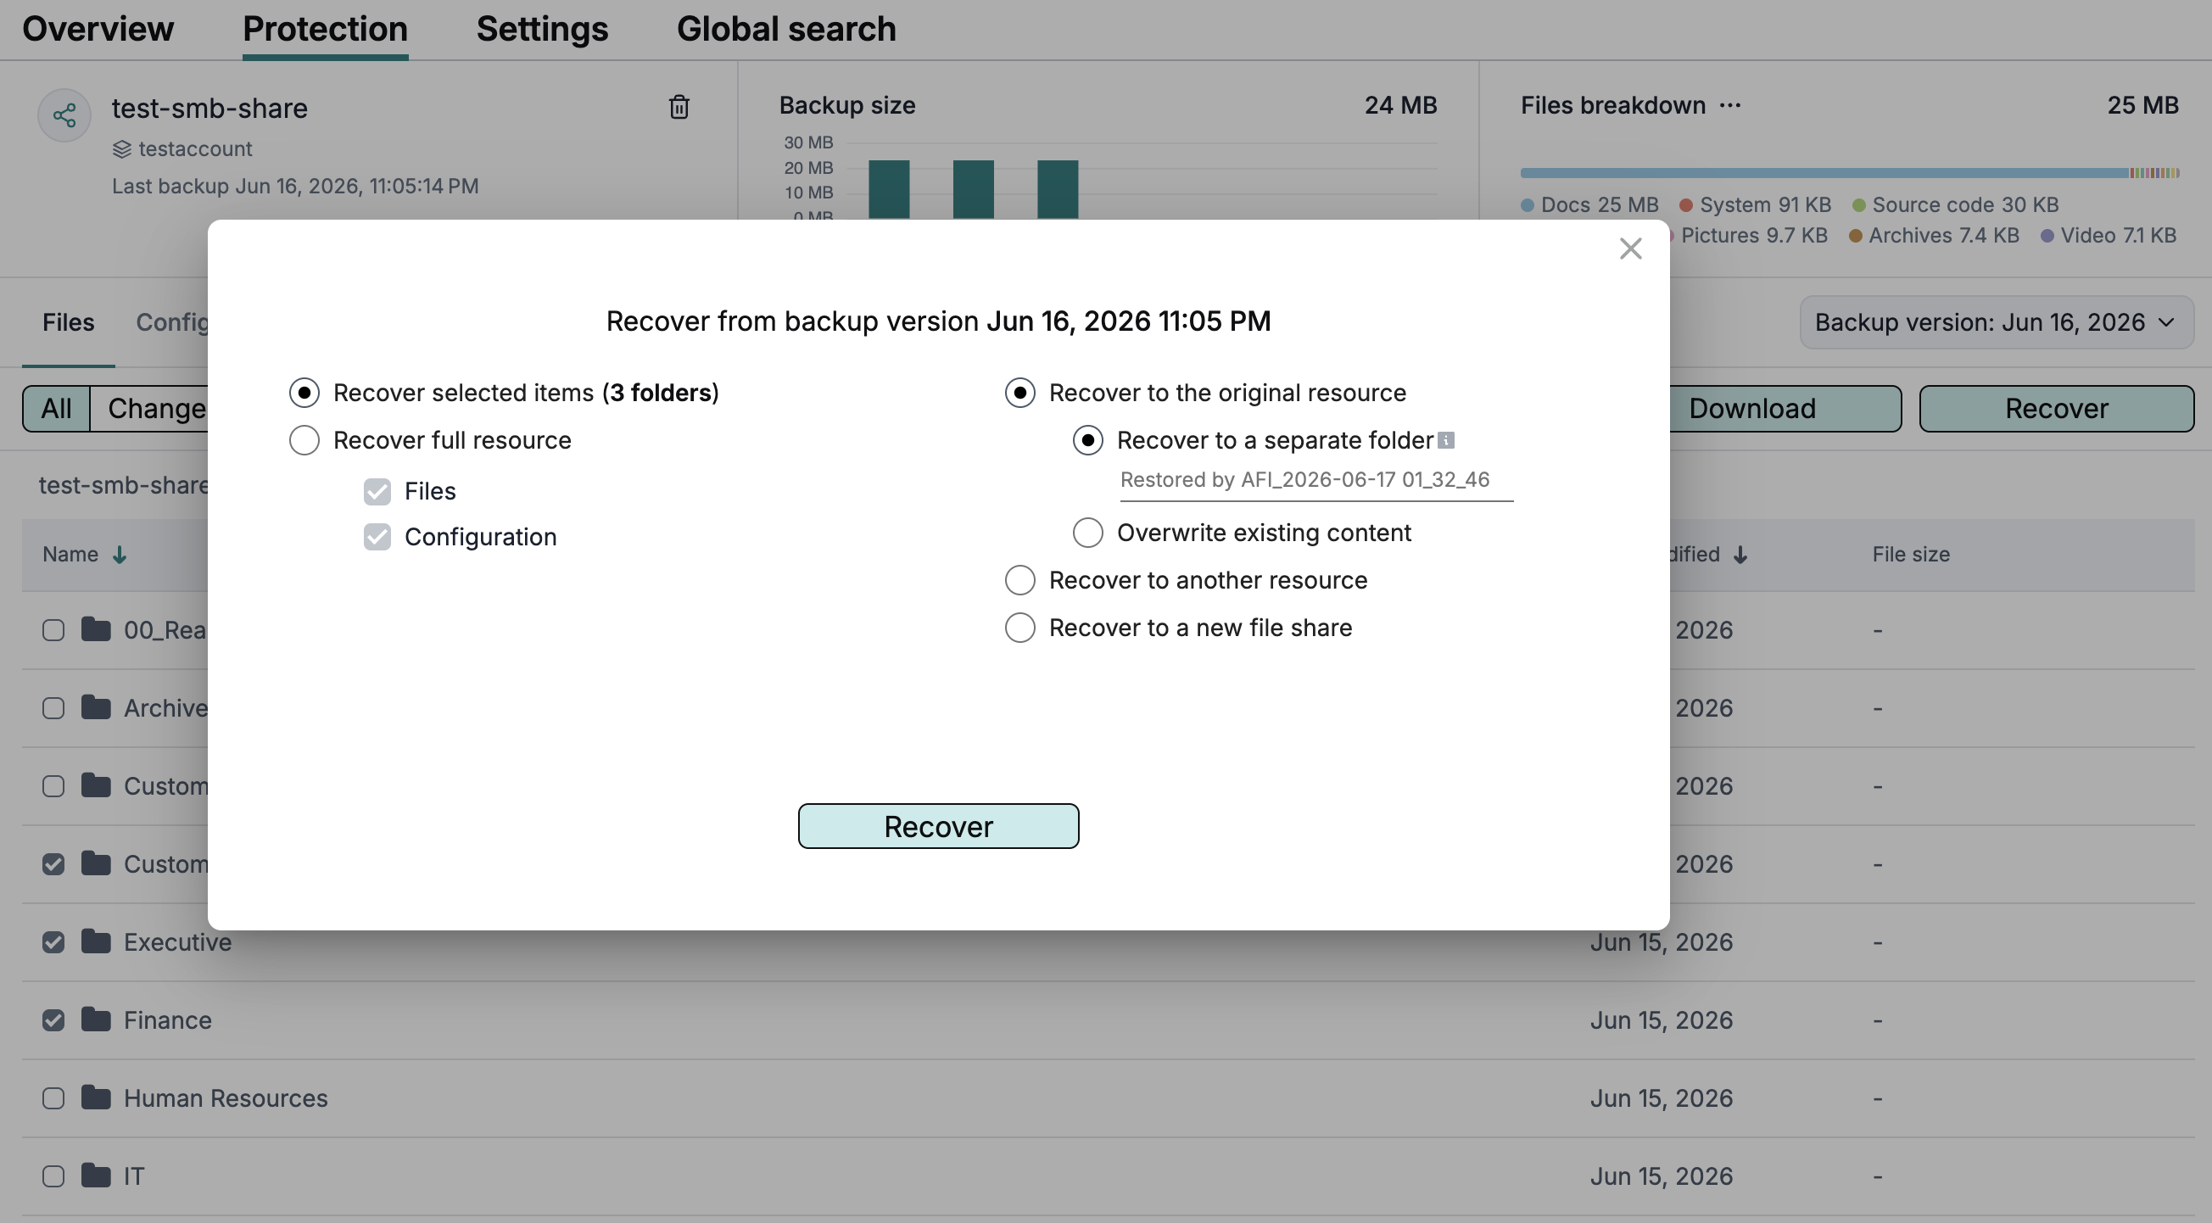The width and height of the screenshot is (2212, 1223).
Task: Select Recover to another resource
Action: coord(1020,580)
